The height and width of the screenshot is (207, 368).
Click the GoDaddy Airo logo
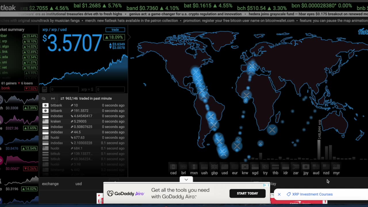pos(125,193)
